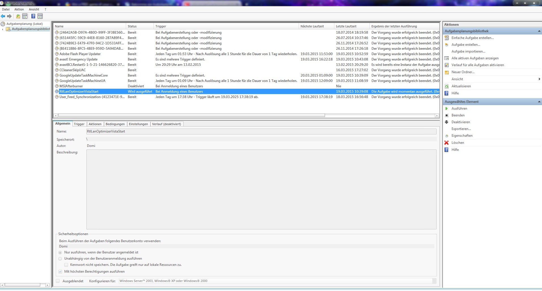
Task: Open the ? help menu
Action: tap(45, 9)
